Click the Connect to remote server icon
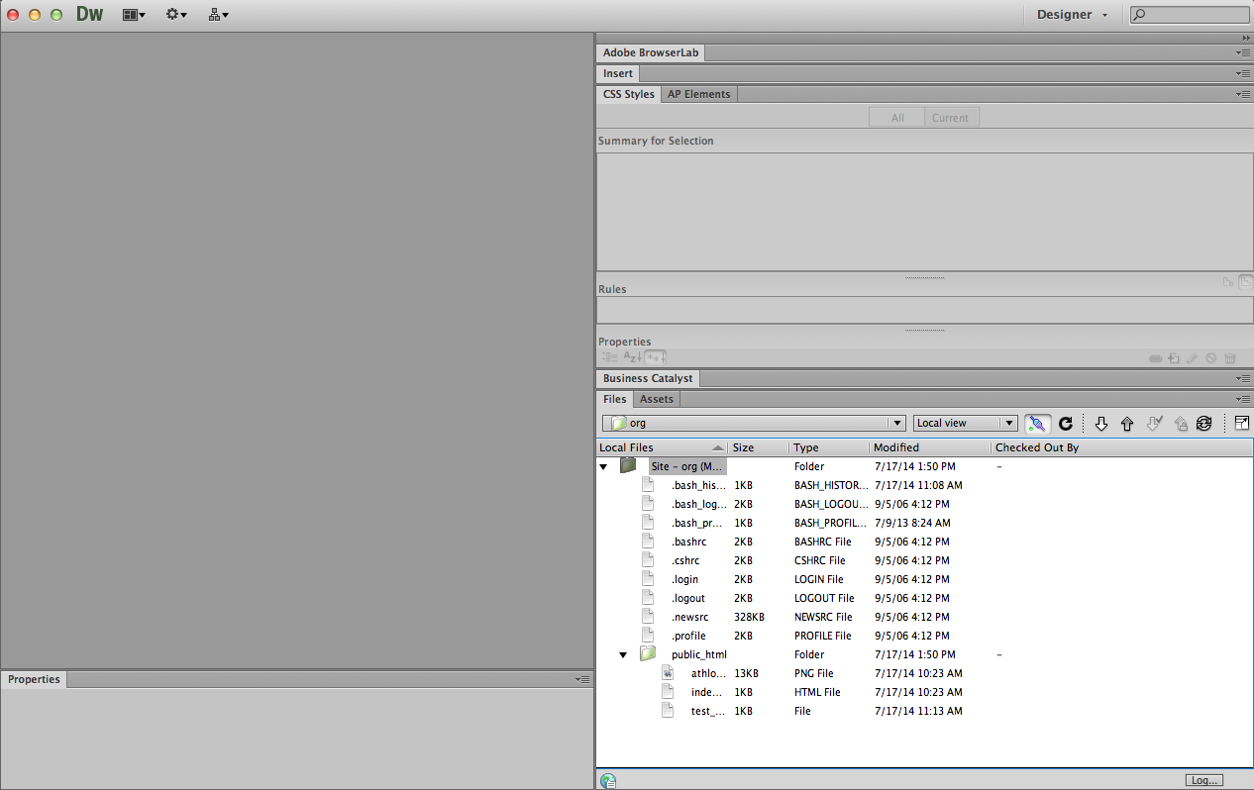The width and height of the screenshot is (1254, 790). pyautogui.click(x=1037, y=424)
